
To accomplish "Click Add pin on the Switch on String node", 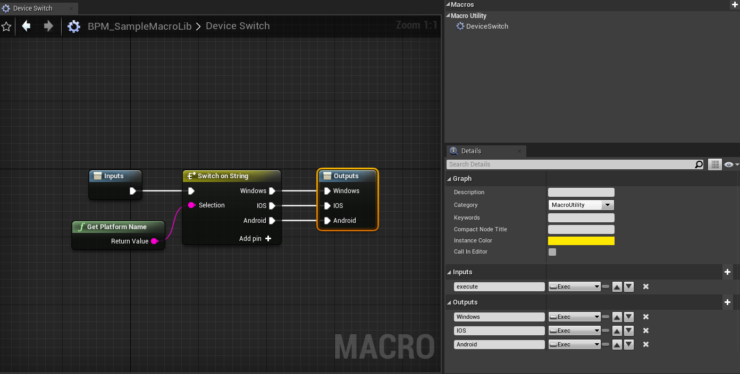I will [255, 238].
